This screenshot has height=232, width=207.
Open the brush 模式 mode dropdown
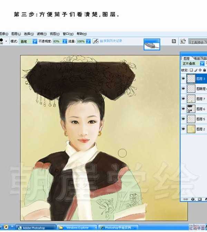click(x=34, y=41)
